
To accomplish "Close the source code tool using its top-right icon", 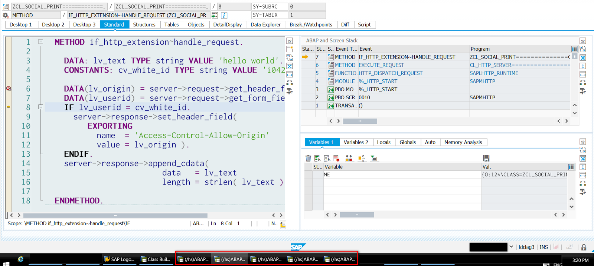I will coord(290,41).
